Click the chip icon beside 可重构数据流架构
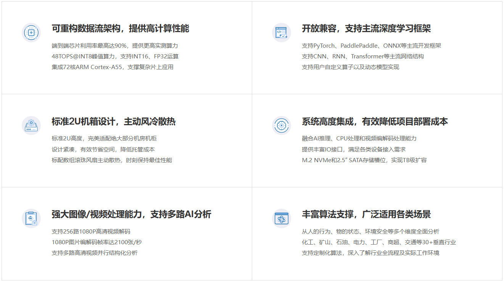 31,32
